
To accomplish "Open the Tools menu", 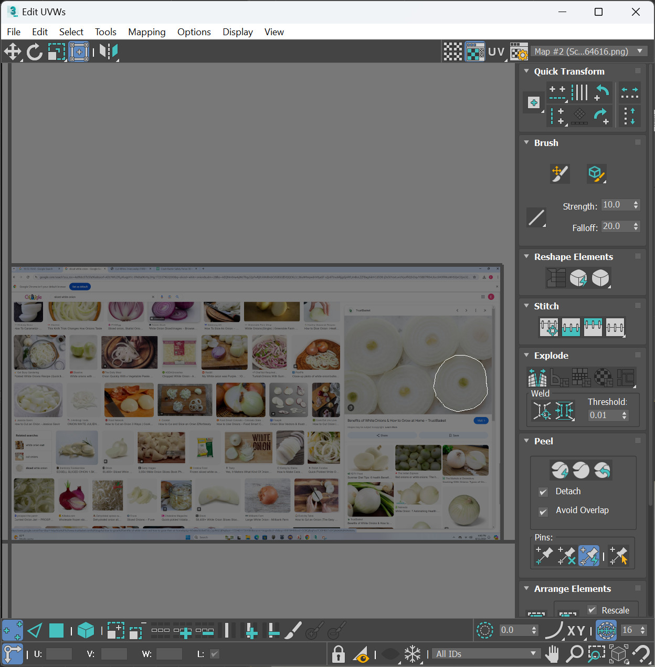I will click(x=105, y=32).
